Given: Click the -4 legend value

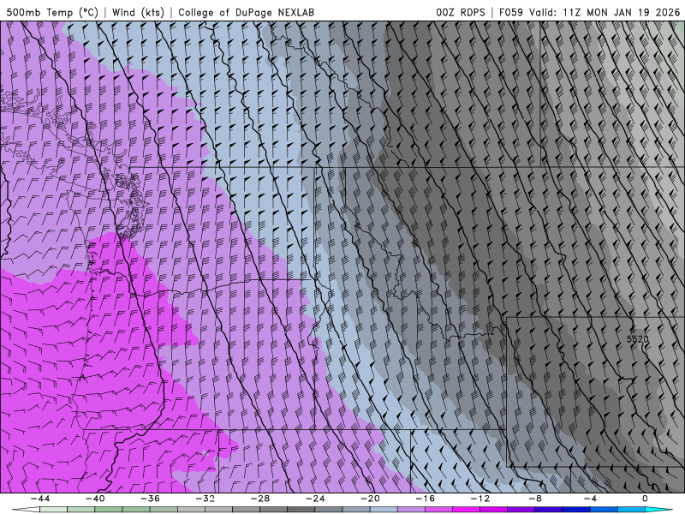Looking at the screenshot, I should coord(590,499).
